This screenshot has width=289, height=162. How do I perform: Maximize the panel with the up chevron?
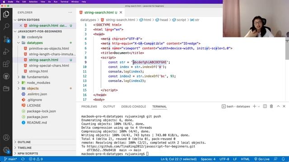(278, 106)
